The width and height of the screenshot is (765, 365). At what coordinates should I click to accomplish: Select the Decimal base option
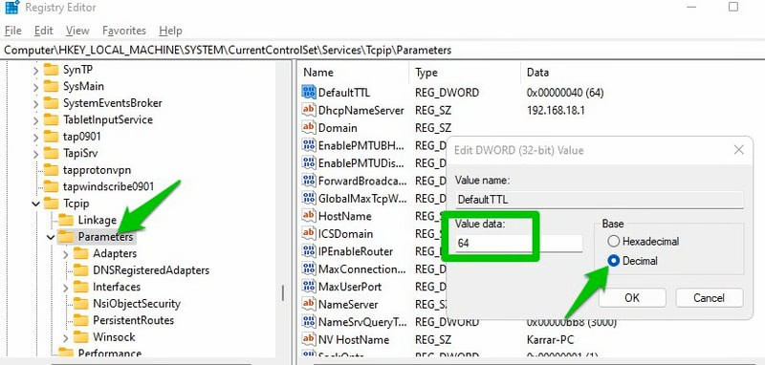[613, 261]
